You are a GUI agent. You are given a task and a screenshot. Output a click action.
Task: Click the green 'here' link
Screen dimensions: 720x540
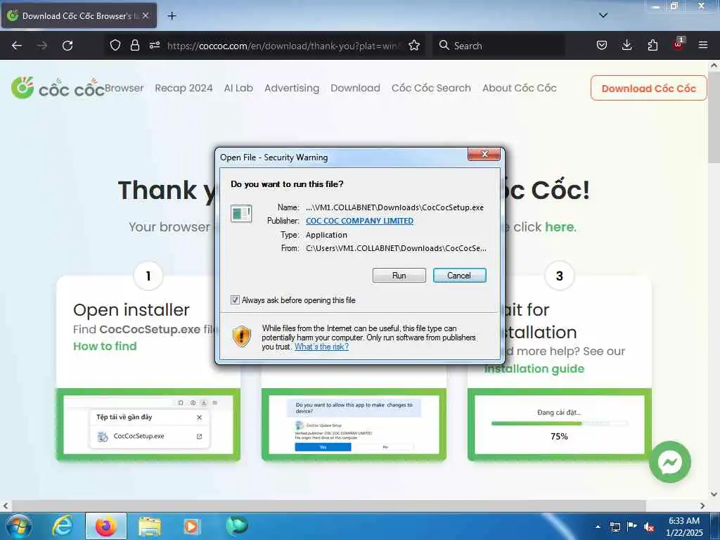[x=560, y=227]
